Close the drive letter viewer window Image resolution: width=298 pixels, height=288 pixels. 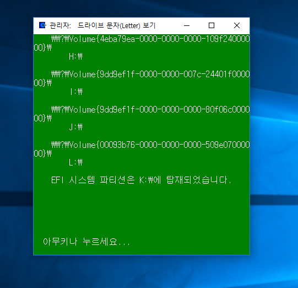tap(237, 25)
